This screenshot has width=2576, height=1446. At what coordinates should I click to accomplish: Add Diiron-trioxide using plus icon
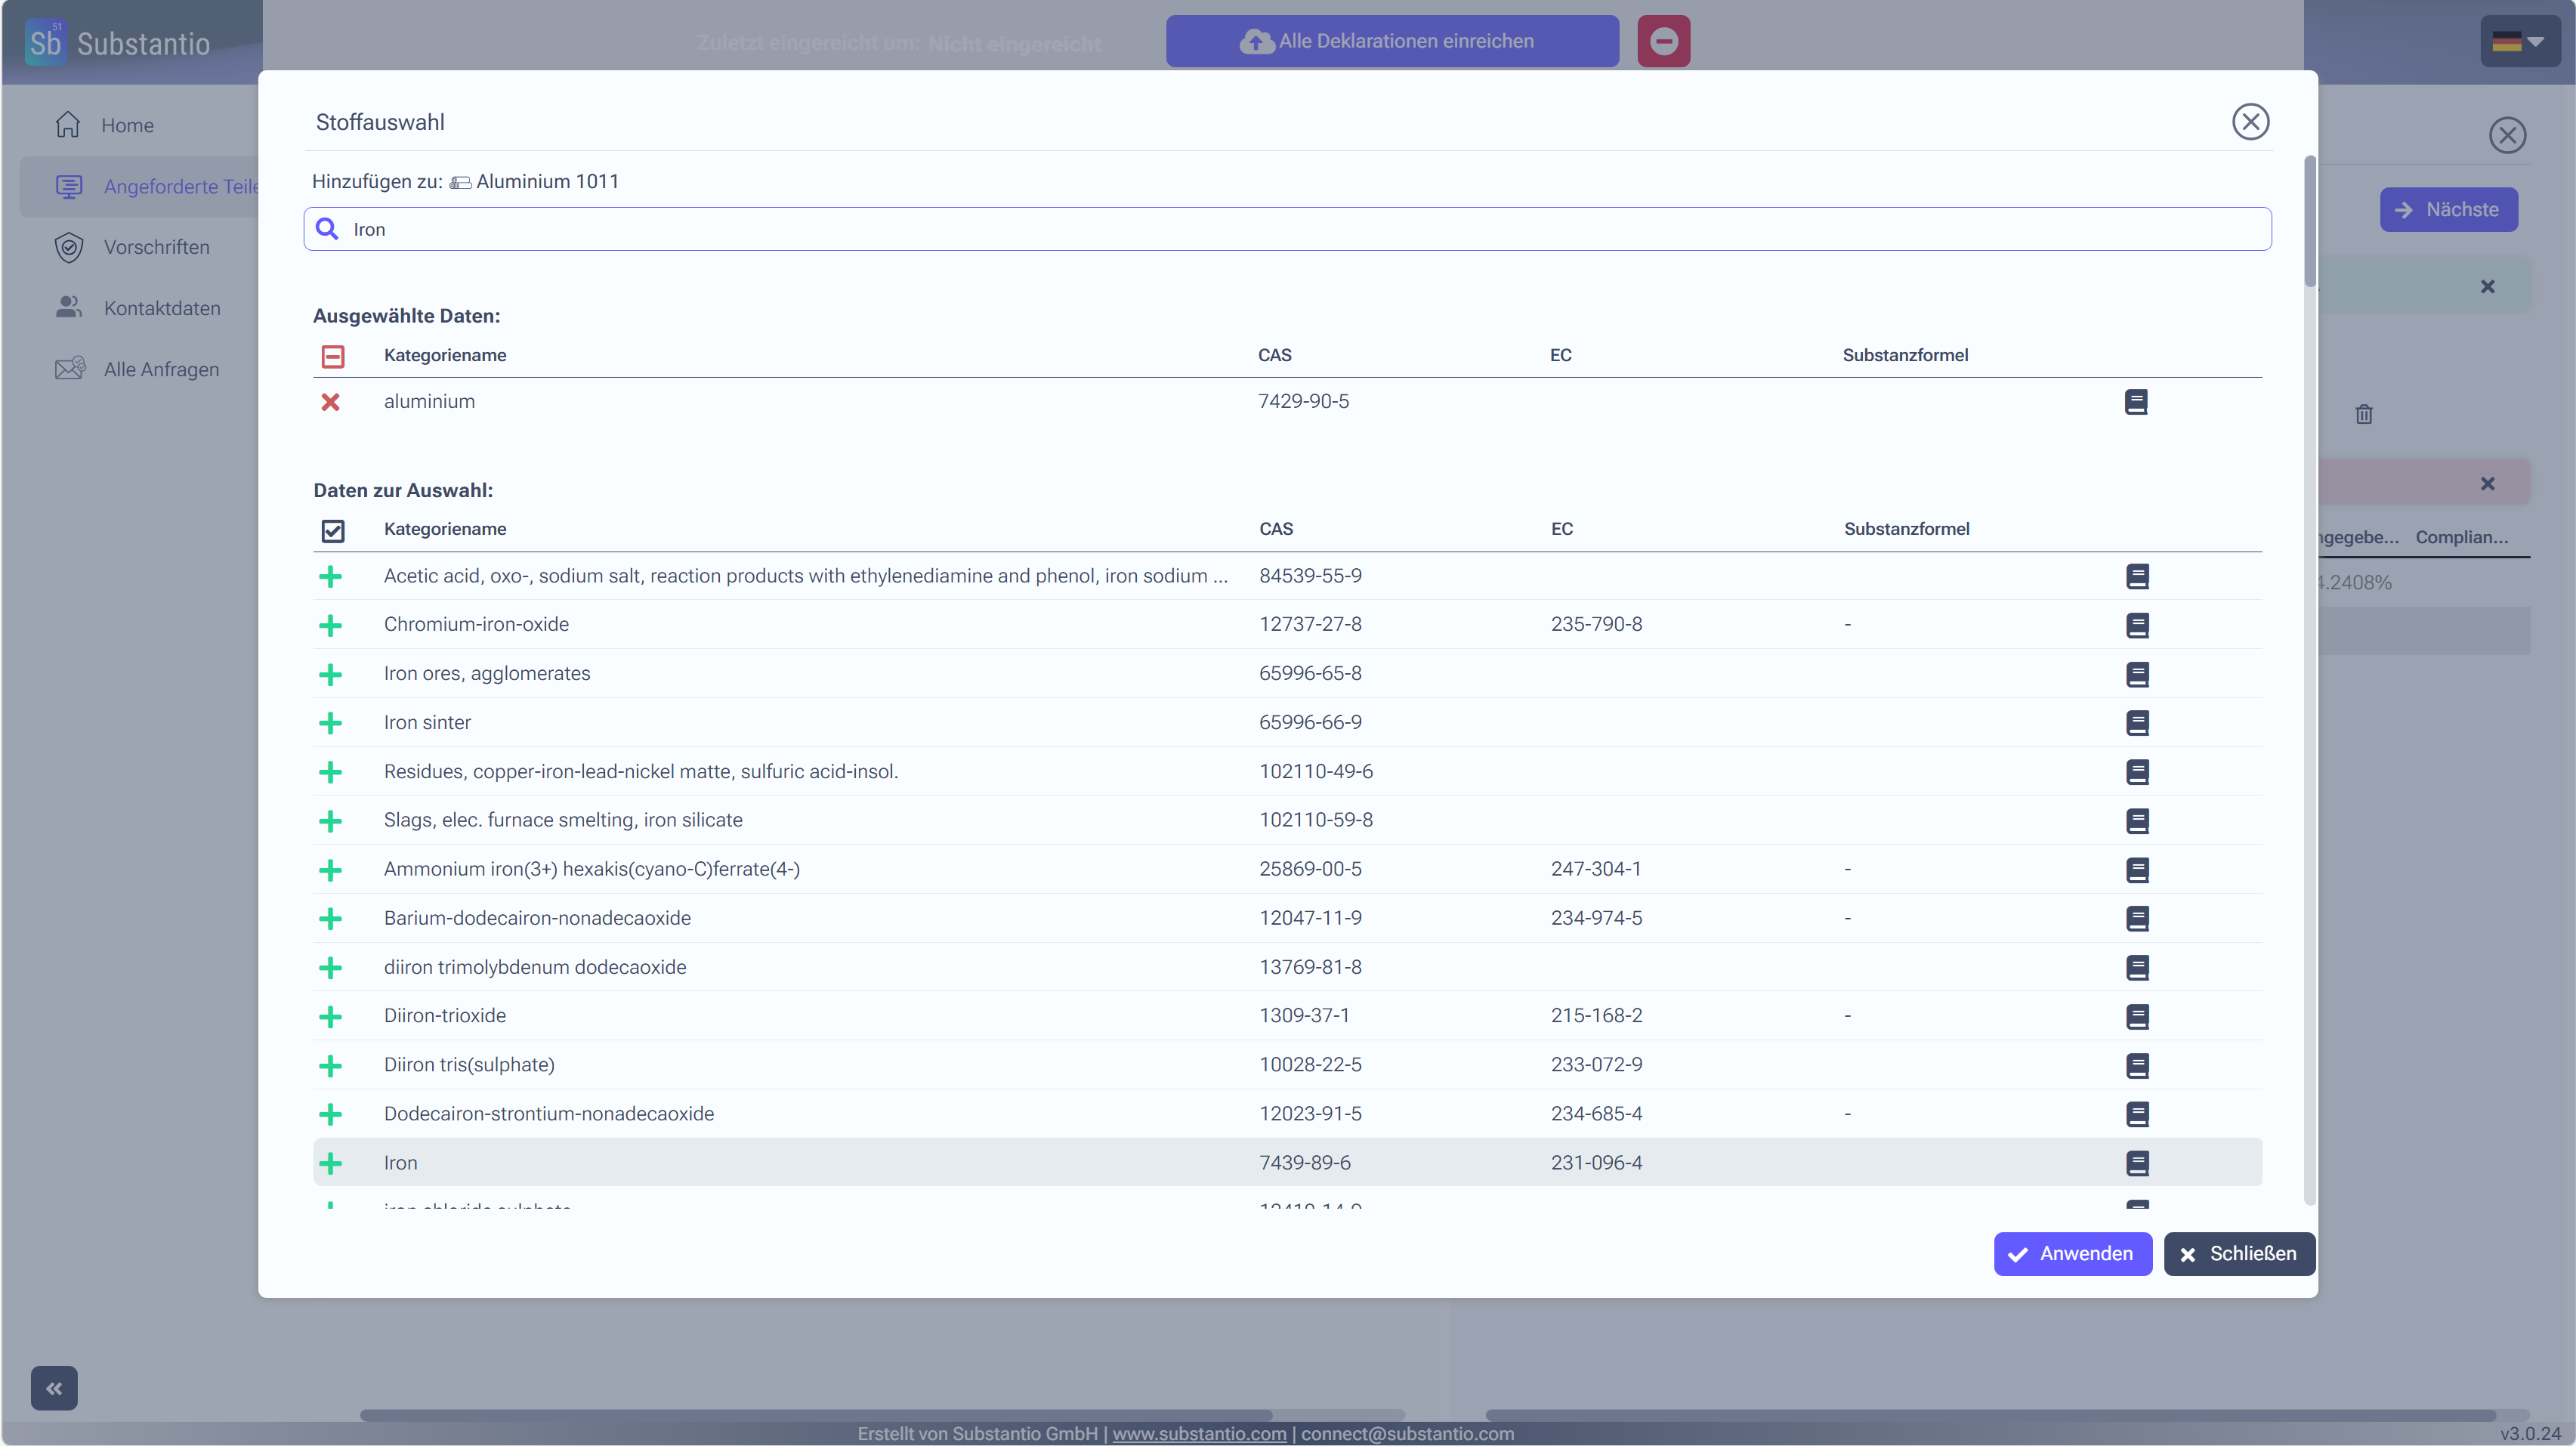[x=330, y=1017]
